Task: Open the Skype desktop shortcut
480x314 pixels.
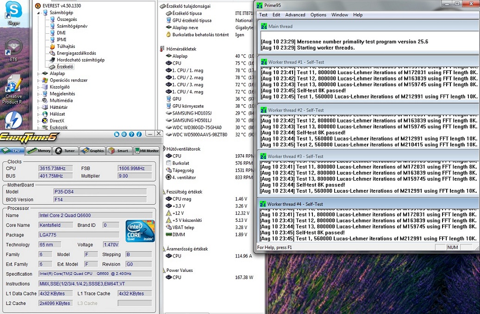Action: [13, 11]
